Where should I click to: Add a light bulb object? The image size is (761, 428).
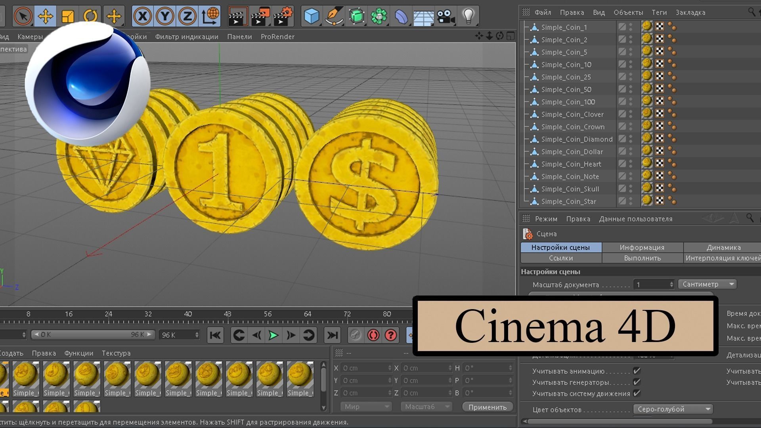point(468,16)
